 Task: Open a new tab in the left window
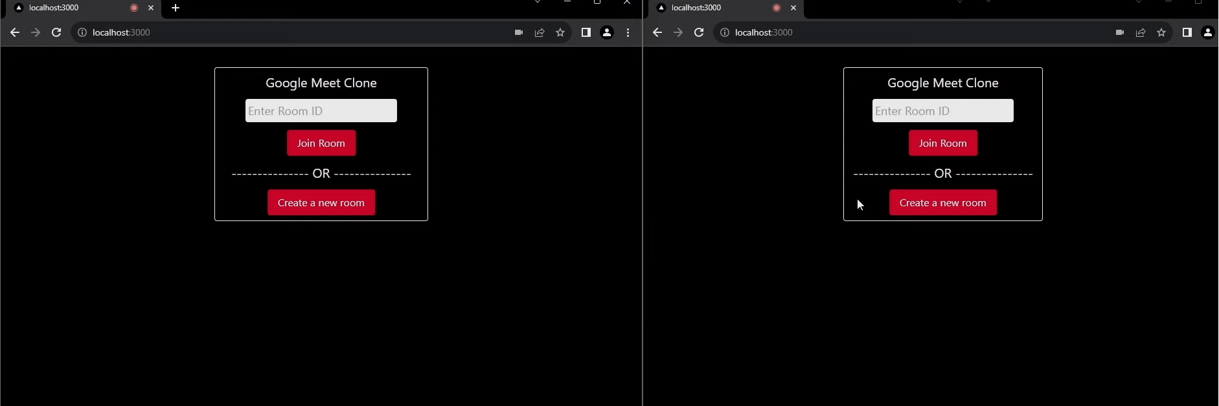pyautogui.click(x=176, y=8)
